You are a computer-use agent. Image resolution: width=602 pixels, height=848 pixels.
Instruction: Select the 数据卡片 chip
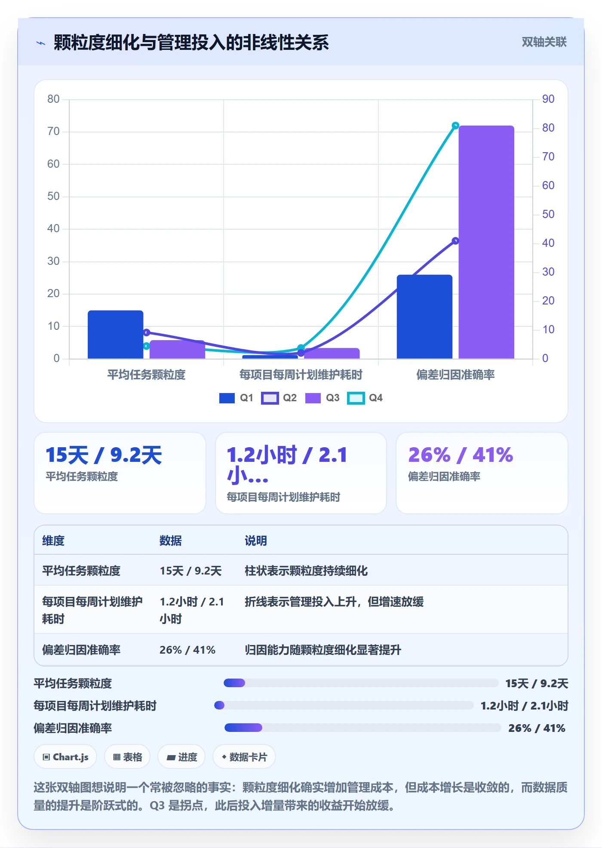point(244,757)
